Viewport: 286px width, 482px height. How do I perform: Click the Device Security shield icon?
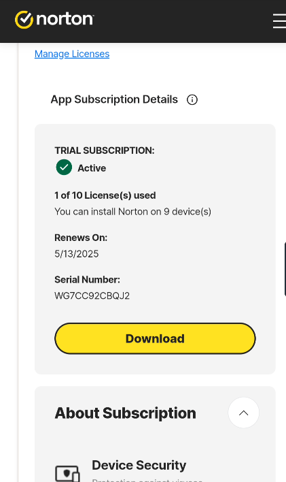tap(67, 473)
